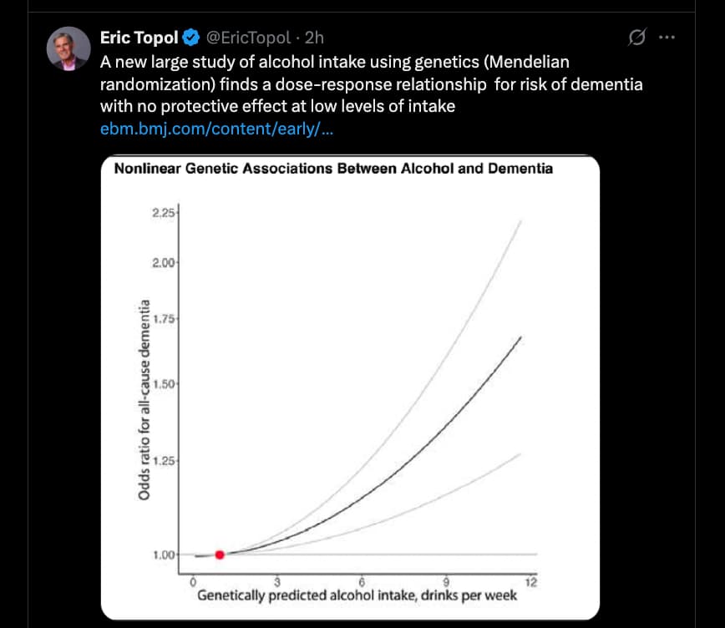Click the Eric Topol display name

(139, 38)
